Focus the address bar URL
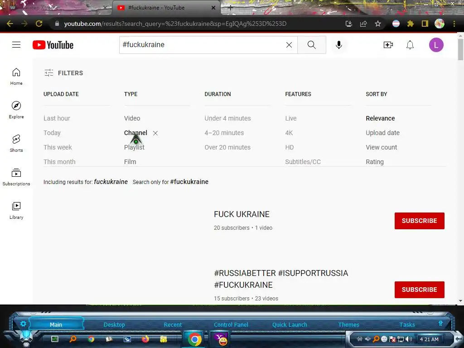 [x=175, y=24]
